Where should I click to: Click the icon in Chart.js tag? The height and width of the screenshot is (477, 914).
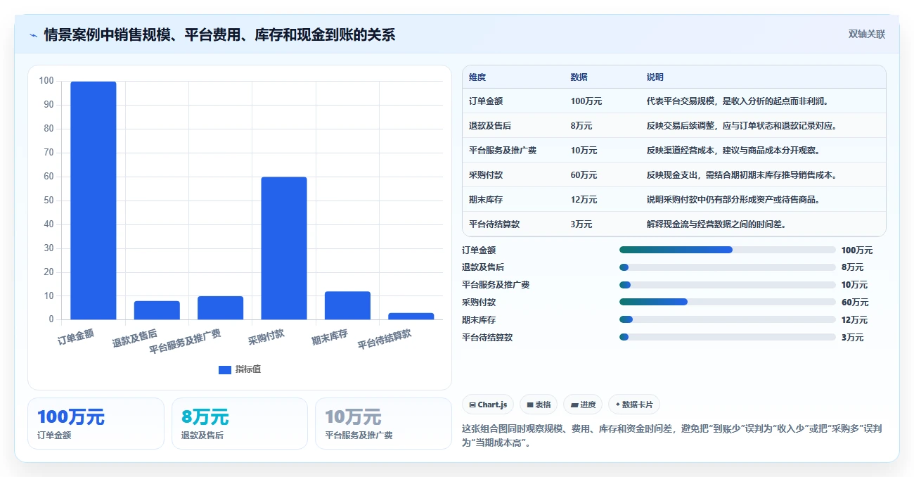coord(472,405)
